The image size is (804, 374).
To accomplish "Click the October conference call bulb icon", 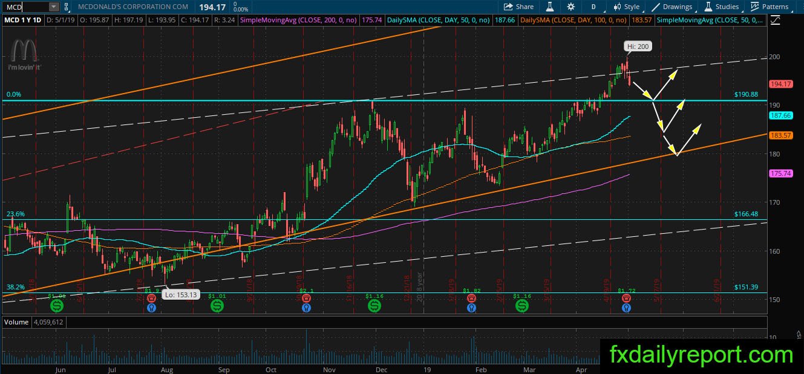I will click(x=307, y=308).
